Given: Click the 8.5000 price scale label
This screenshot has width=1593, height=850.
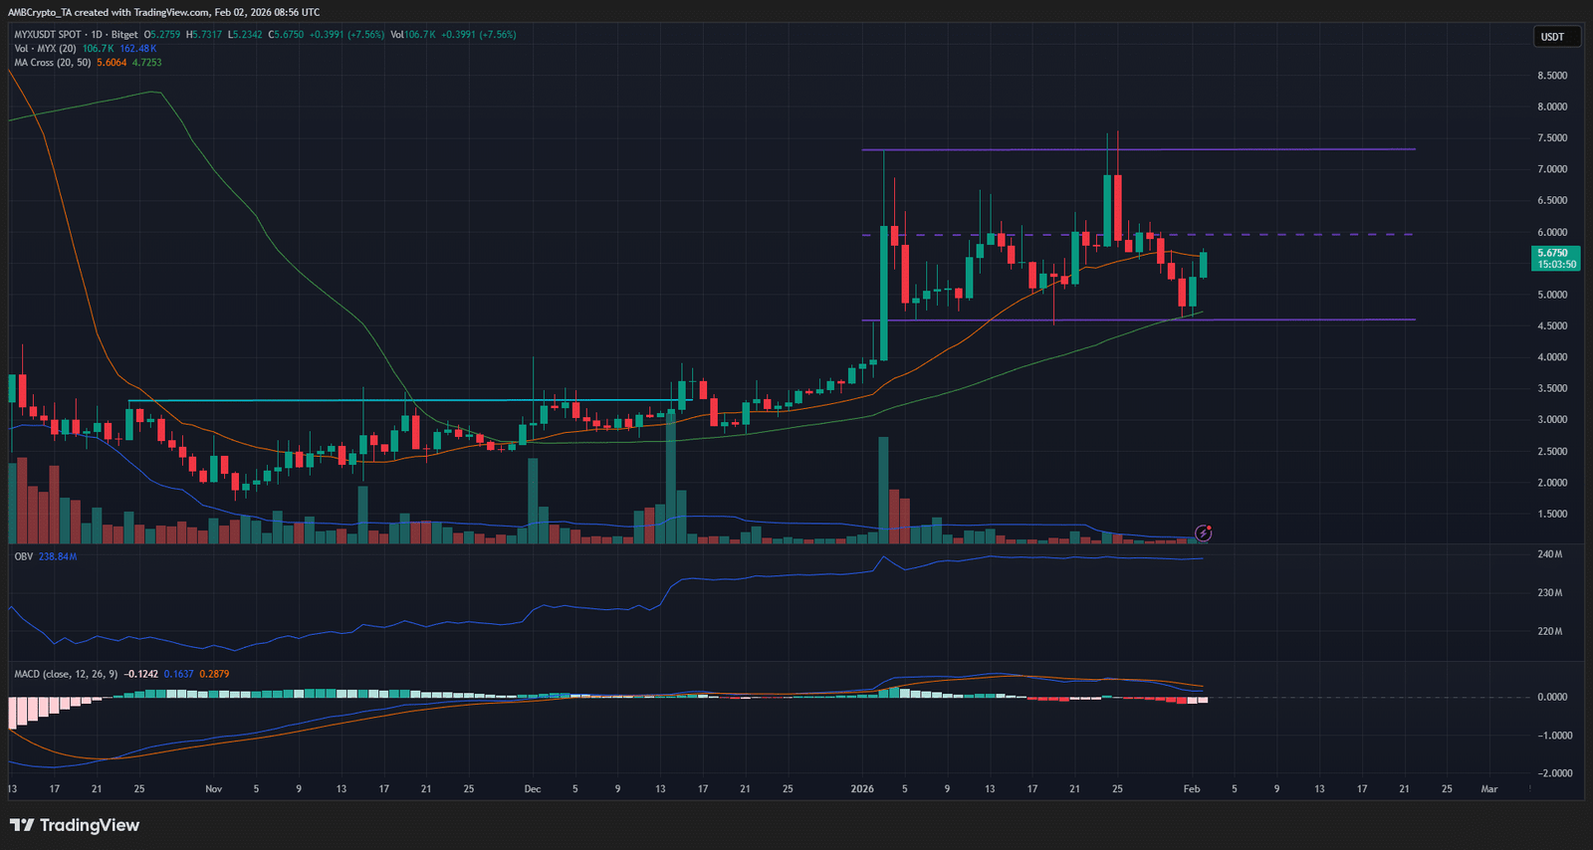Looking at the screenshot, I should (x=1551, y=76).
